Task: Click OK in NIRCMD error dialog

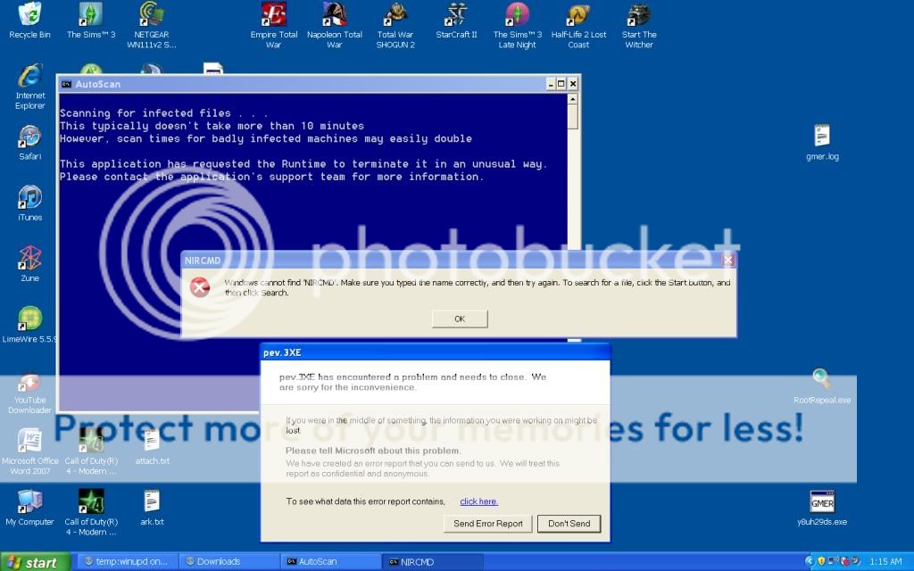Action: (x=459, y=319)
